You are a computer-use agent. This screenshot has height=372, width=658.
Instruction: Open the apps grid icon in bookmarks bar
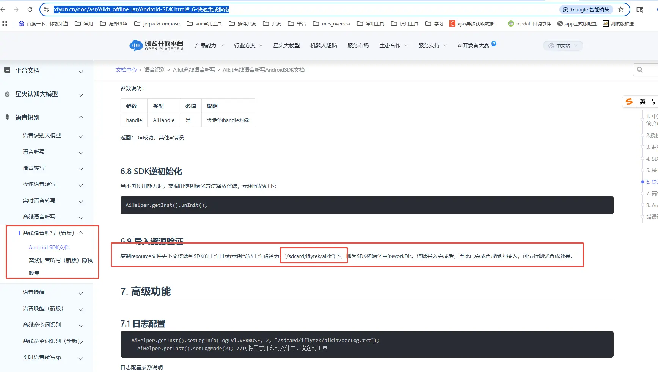4,23
